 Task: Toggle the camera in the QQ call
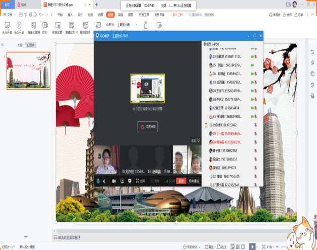point(114,181)
